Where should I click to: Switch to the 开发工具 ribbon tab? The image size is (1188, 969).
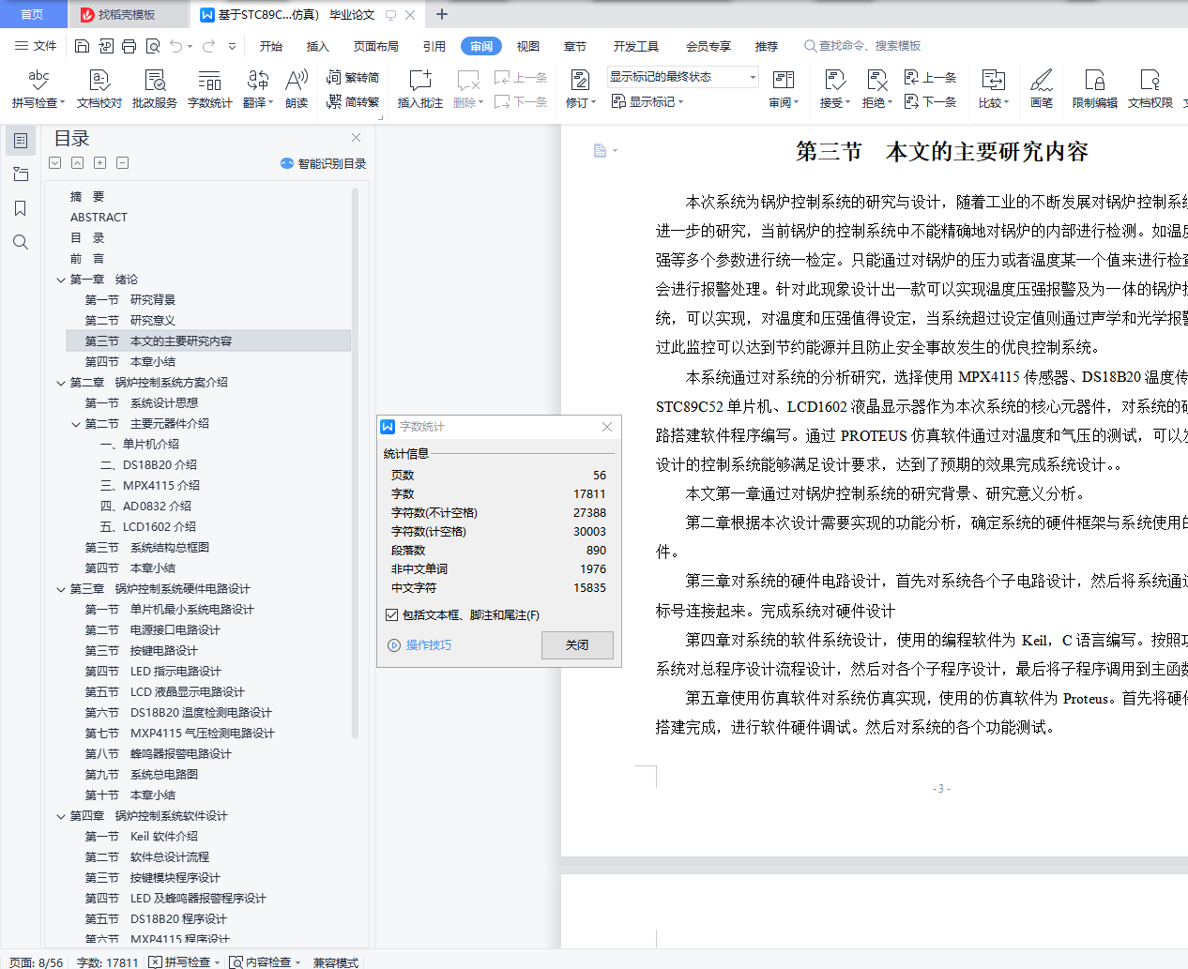[x=636, y=46]
